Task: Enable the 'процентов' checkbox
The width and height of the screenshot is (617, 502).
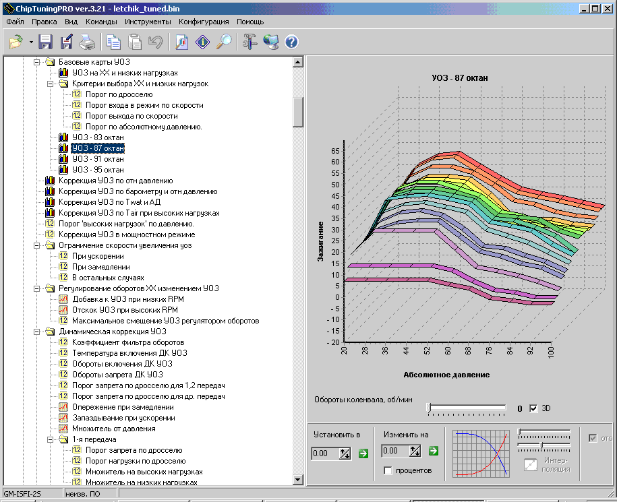Action: coord(388,470)
